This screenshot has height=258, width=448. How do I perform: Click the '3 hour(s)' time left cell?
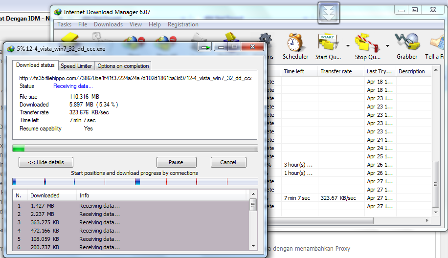[298, 165]
